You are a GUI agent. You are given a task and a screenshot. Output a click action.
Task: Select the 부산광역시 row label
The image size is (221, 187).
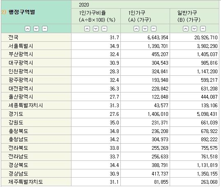(x=21, y=54)
